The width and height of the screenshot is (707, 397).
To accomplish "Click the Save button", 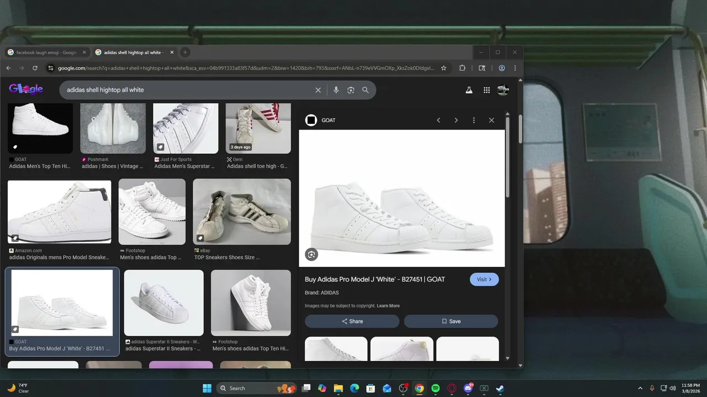I will click(451, 321).
